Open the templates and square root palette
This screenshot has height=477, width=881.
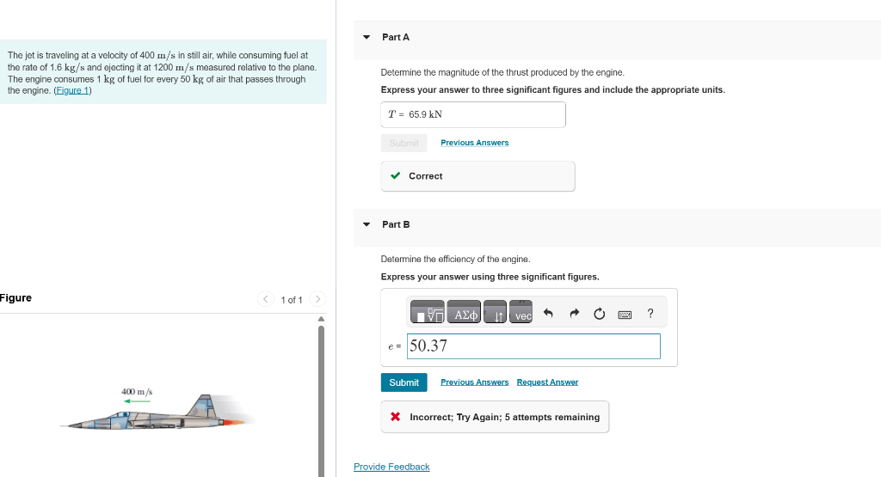pos(427,312)
